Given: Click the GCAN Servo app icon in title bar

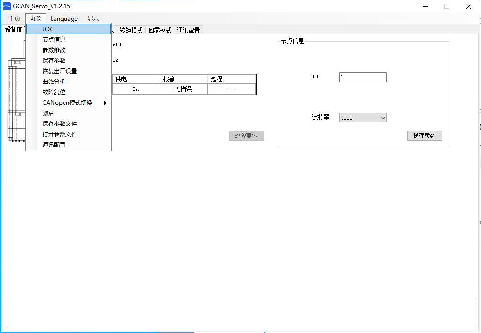Looking at the screenshot, I should click(7, 6).
